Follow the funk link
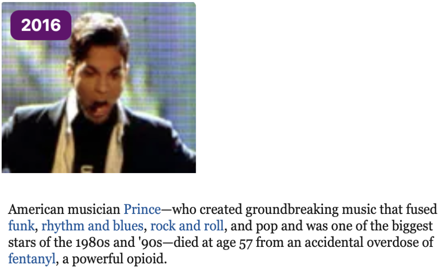 tap(21, 226)
